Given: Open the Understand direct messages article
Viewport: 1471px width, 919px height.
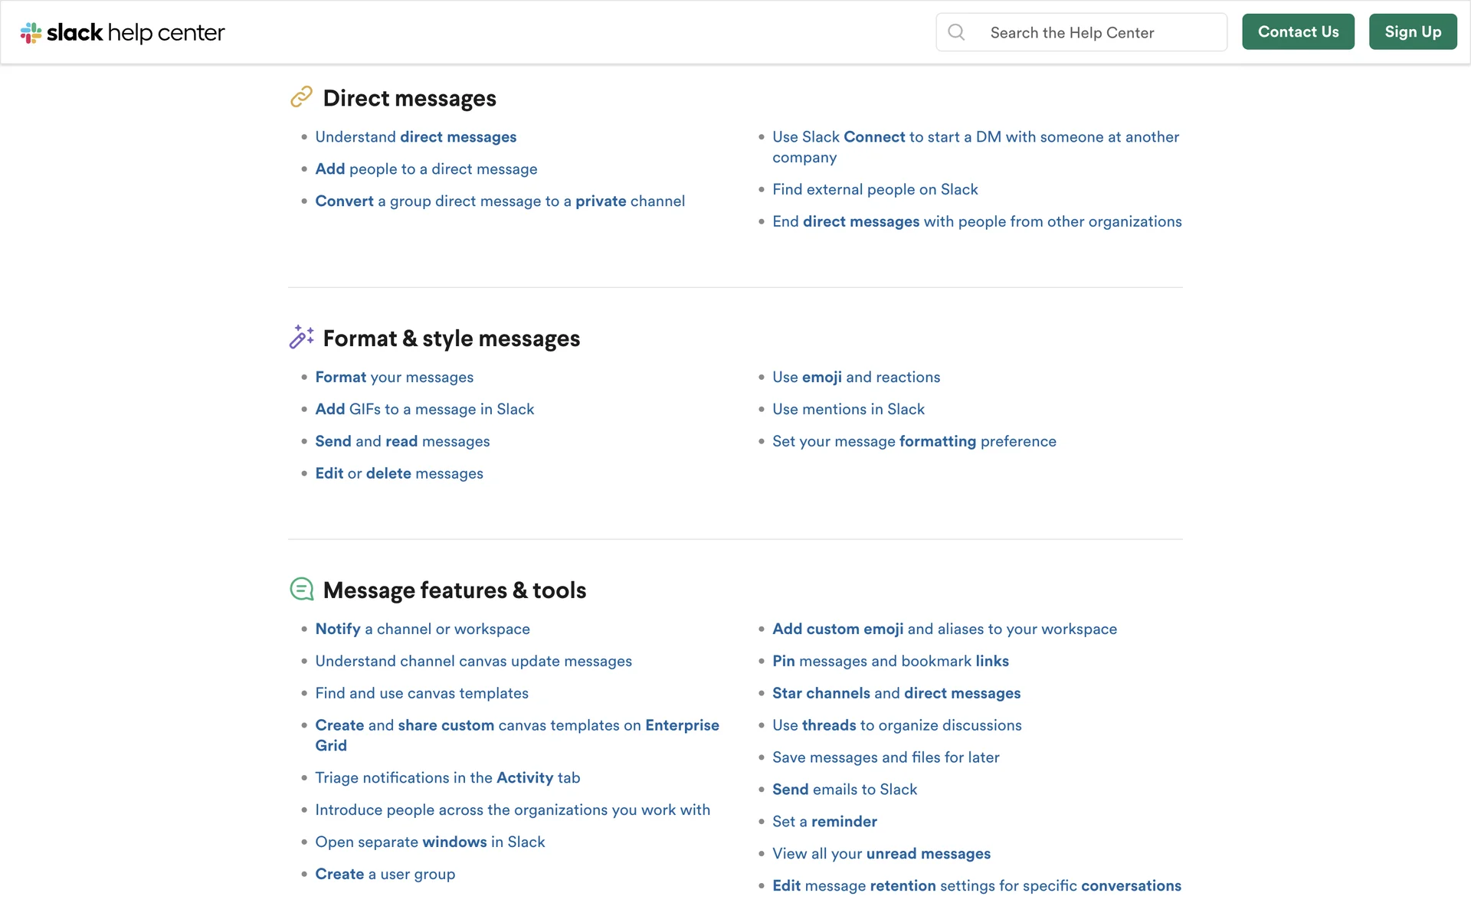Looking at the screenshot, I should point(415,137).
